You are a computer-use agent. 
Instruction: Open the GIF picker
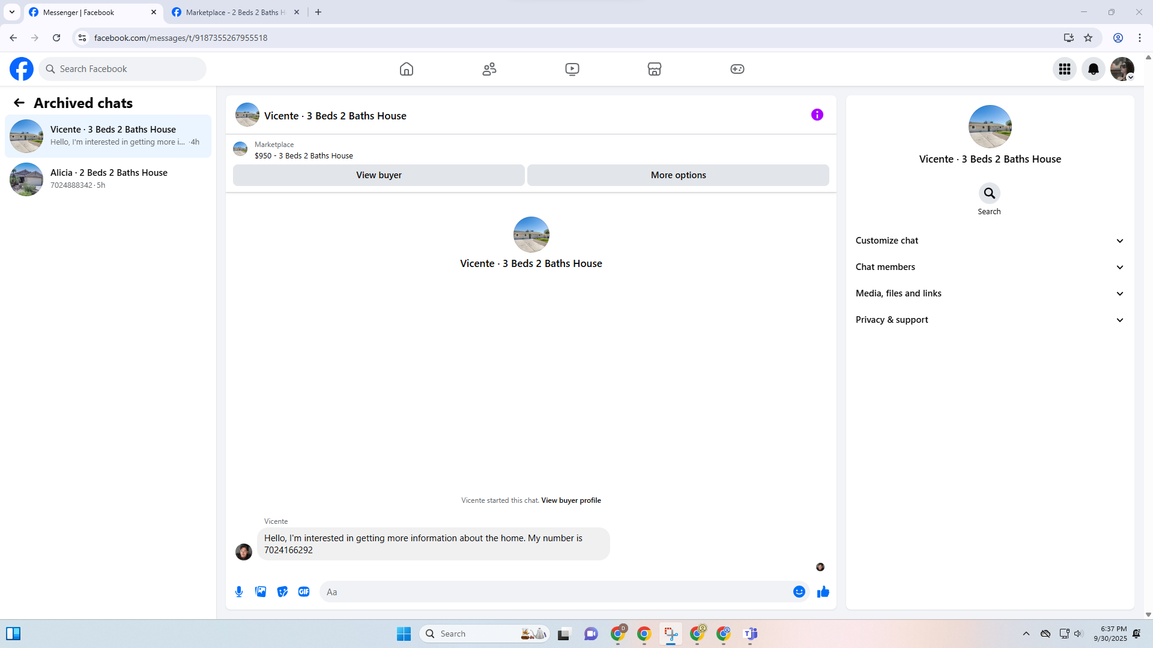tap(304, 592)
